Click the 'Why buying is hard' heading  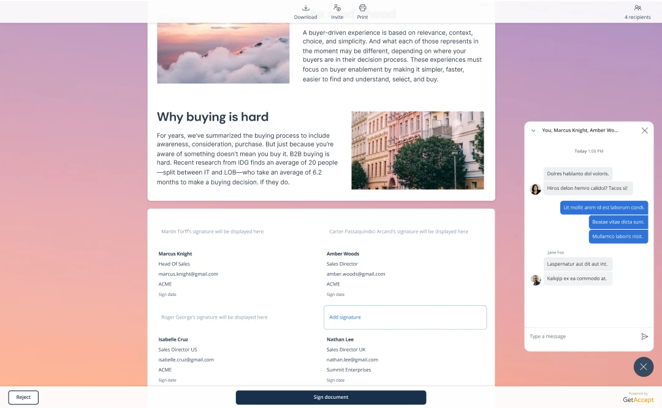coord(213,117)
